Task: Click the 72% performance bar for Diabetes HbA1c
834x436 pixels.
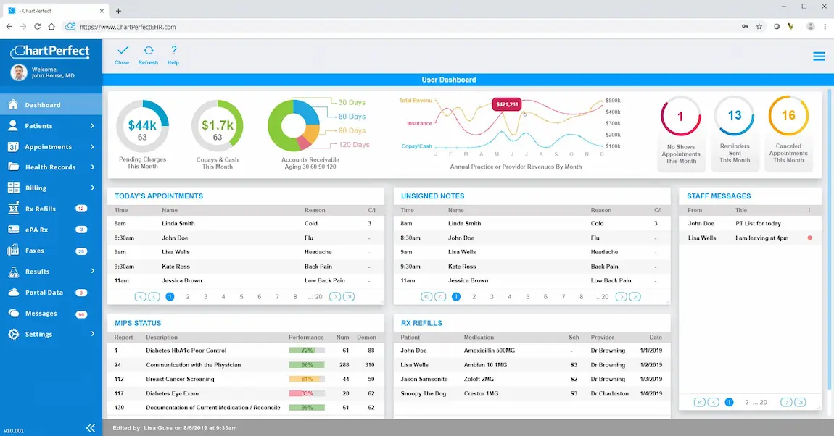Action: click(307, 351)
